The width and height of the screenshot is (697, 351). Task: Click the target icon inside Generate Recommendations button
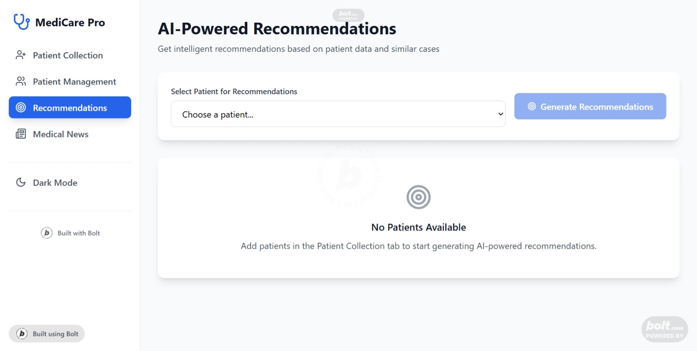(x=532, y=106)
